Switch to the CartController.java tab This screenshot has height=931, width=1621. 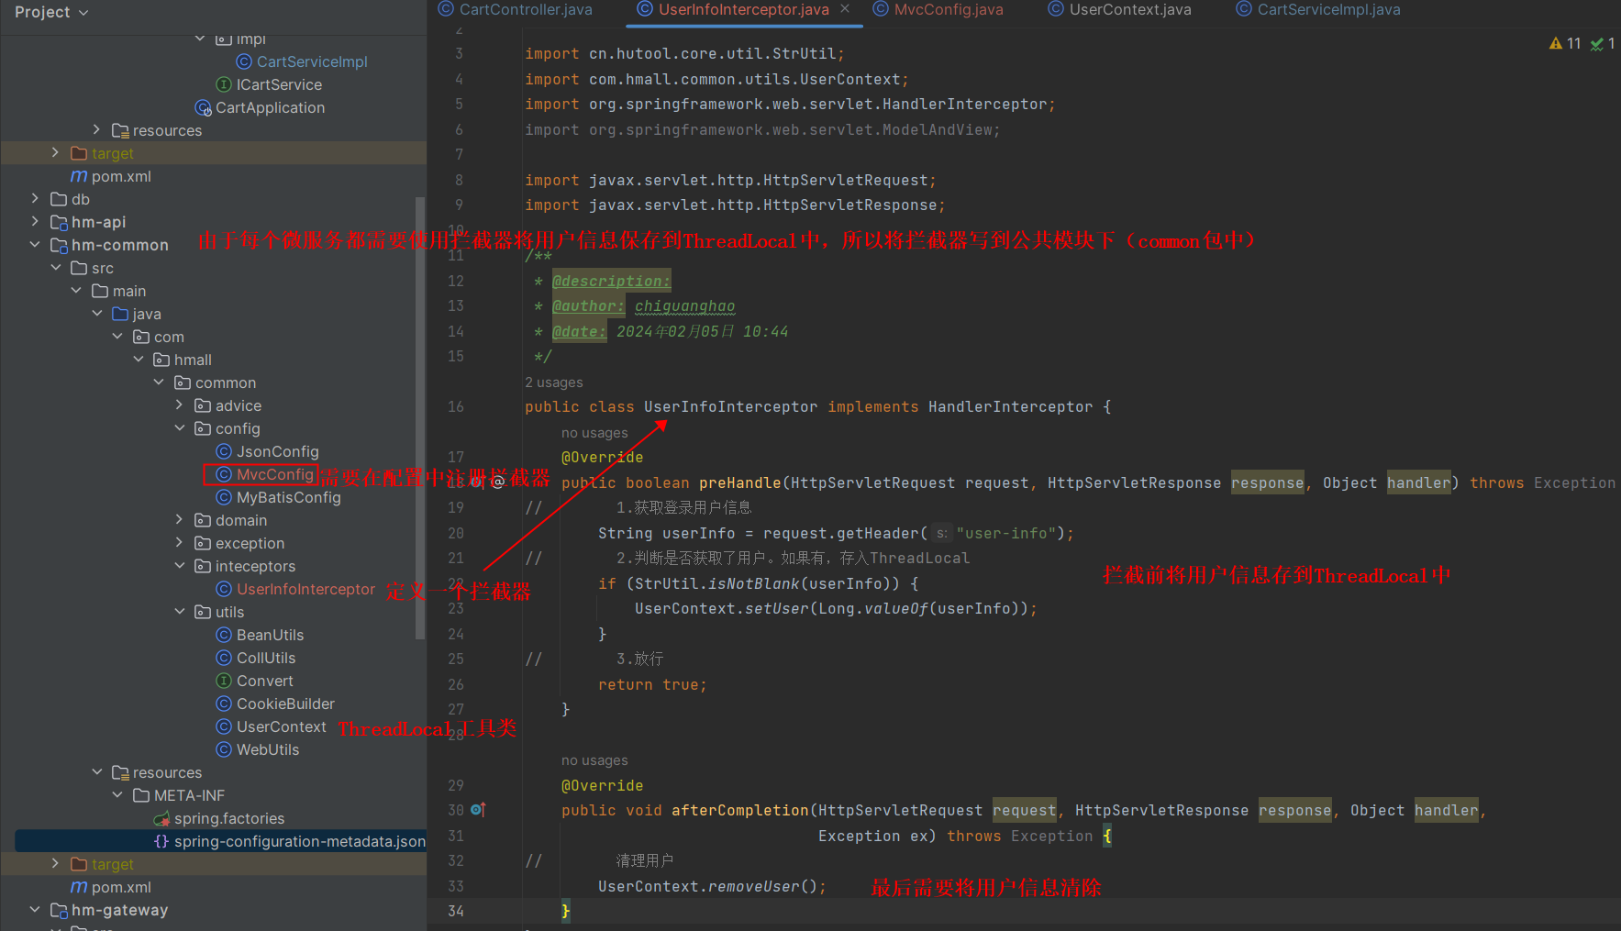pos(525,9)
